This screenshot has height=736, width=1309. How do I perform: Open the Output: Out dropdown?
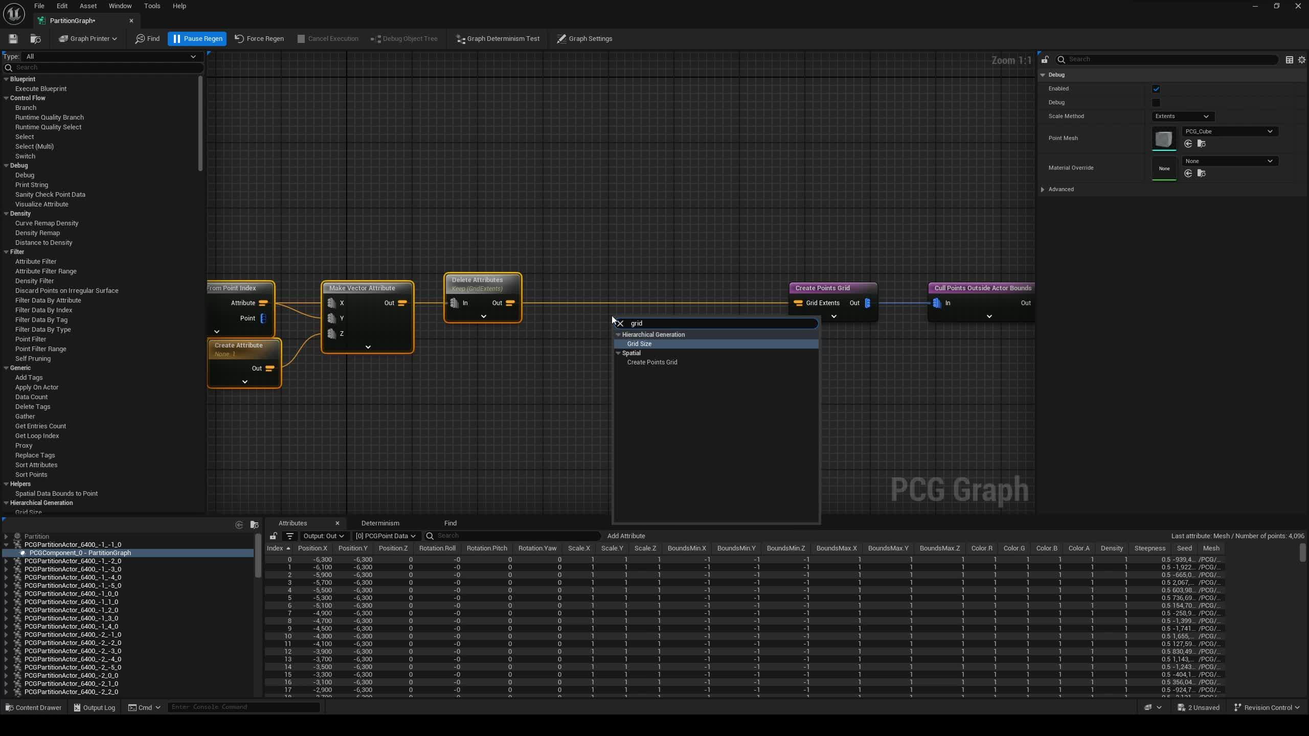[x=323, y=536]
